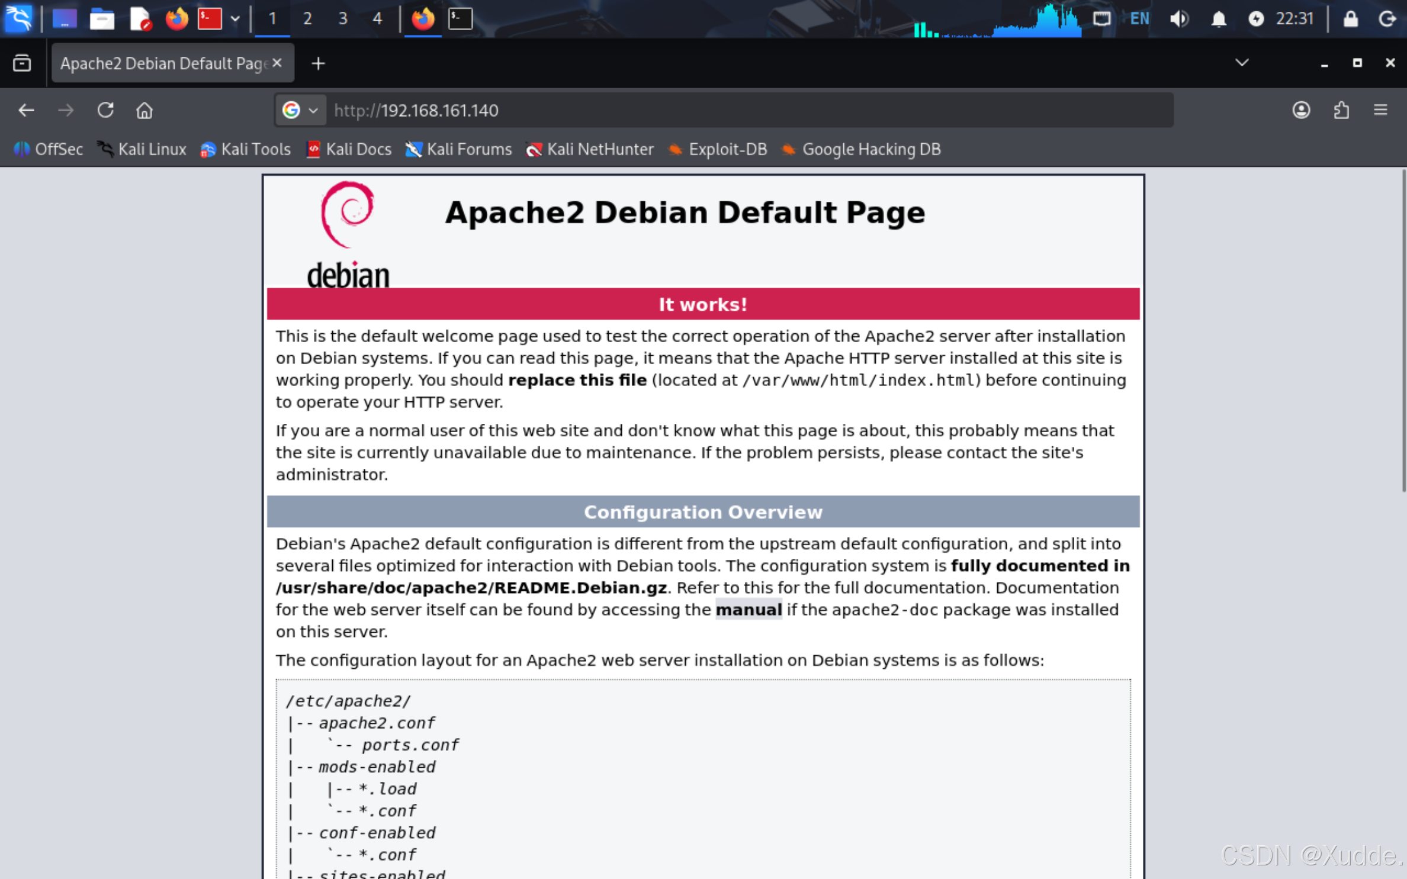Lock the screen with the padlock icon

point(1350,19)
